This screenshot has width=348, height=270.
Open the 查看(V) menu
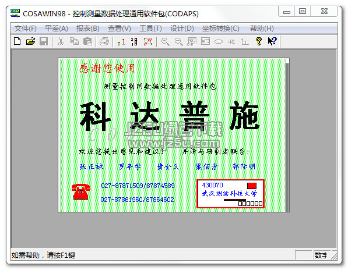tap(119, 29)
